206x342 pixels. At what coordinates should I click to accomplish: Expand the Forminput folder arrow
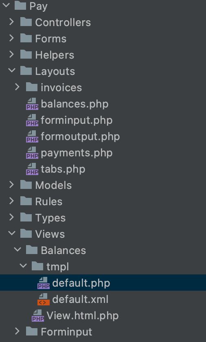click(x=17, y=331)
